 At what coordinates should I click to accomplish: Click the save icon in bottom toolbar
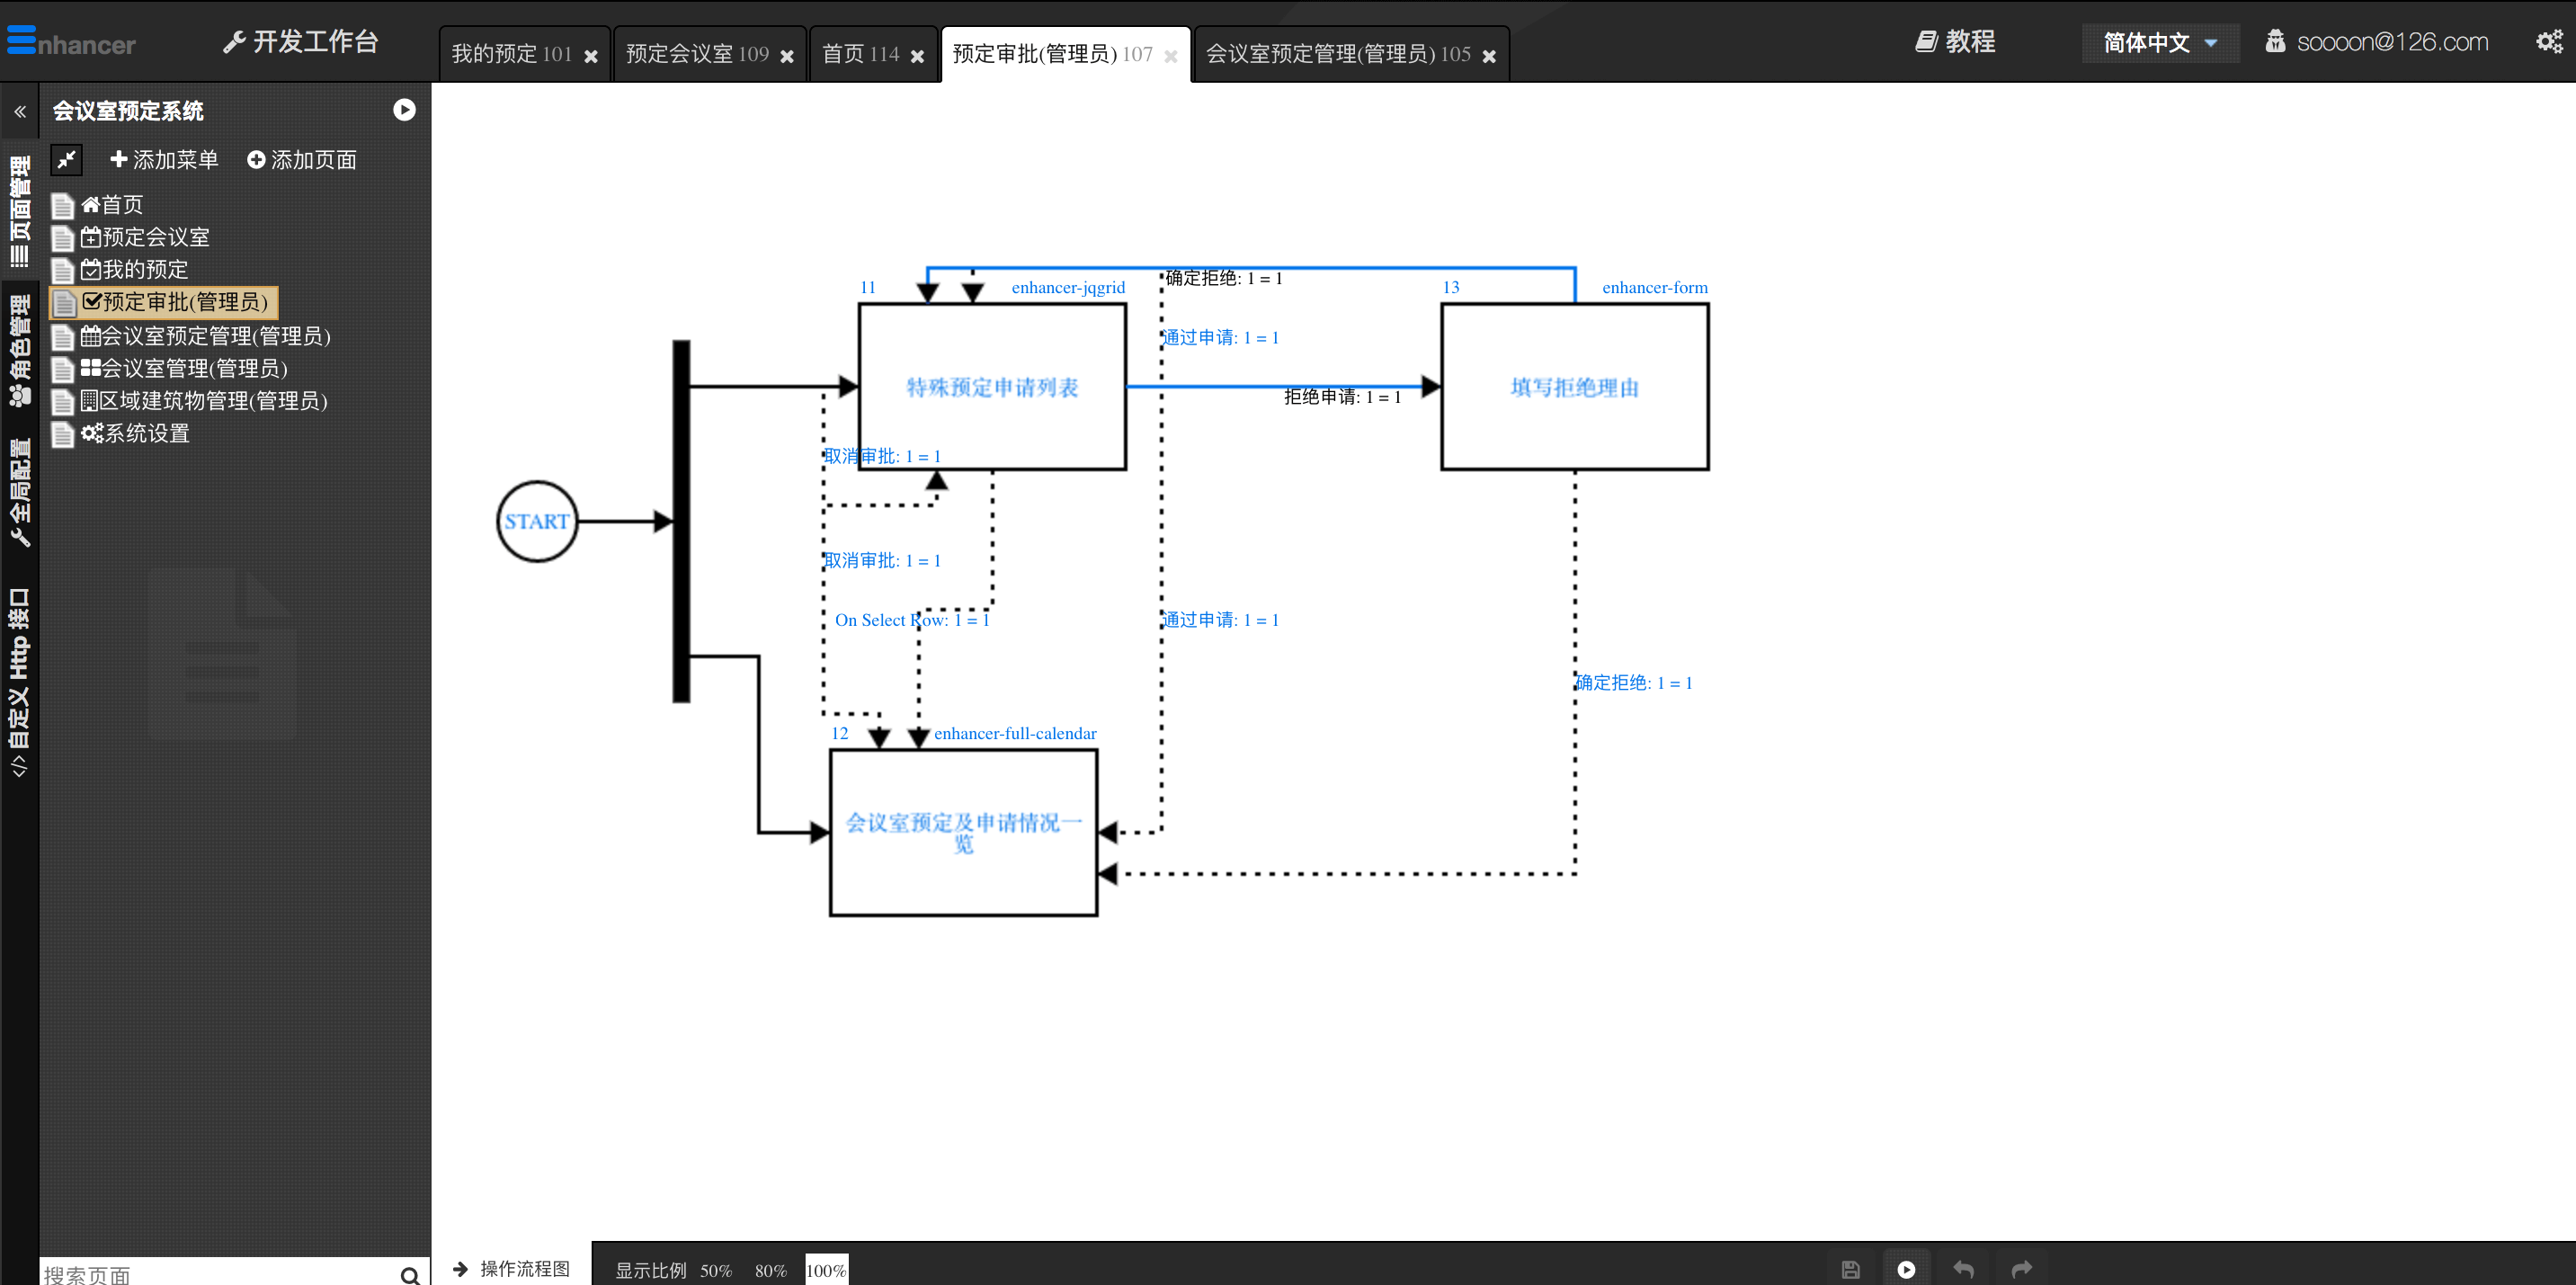(1850, 1269)
